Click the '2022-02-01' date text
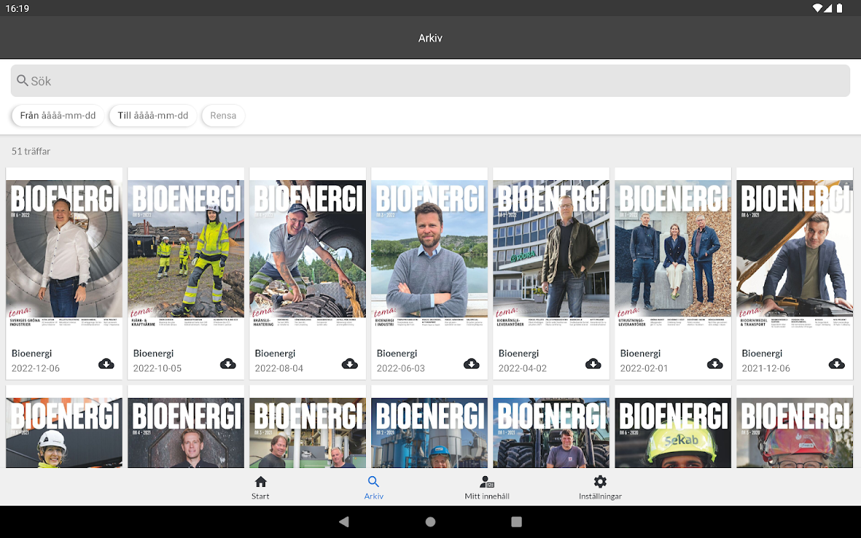Image resolution: width=861 pixels, height=538 pixels. (x=644, y=369)
